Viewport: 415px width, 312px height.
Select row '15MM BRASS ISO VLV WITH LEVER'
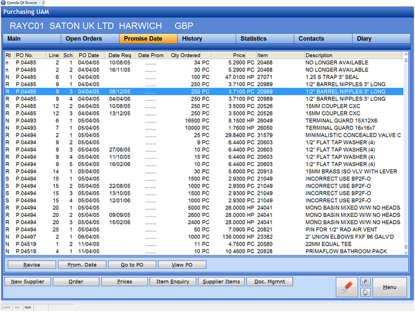point(204,172)
